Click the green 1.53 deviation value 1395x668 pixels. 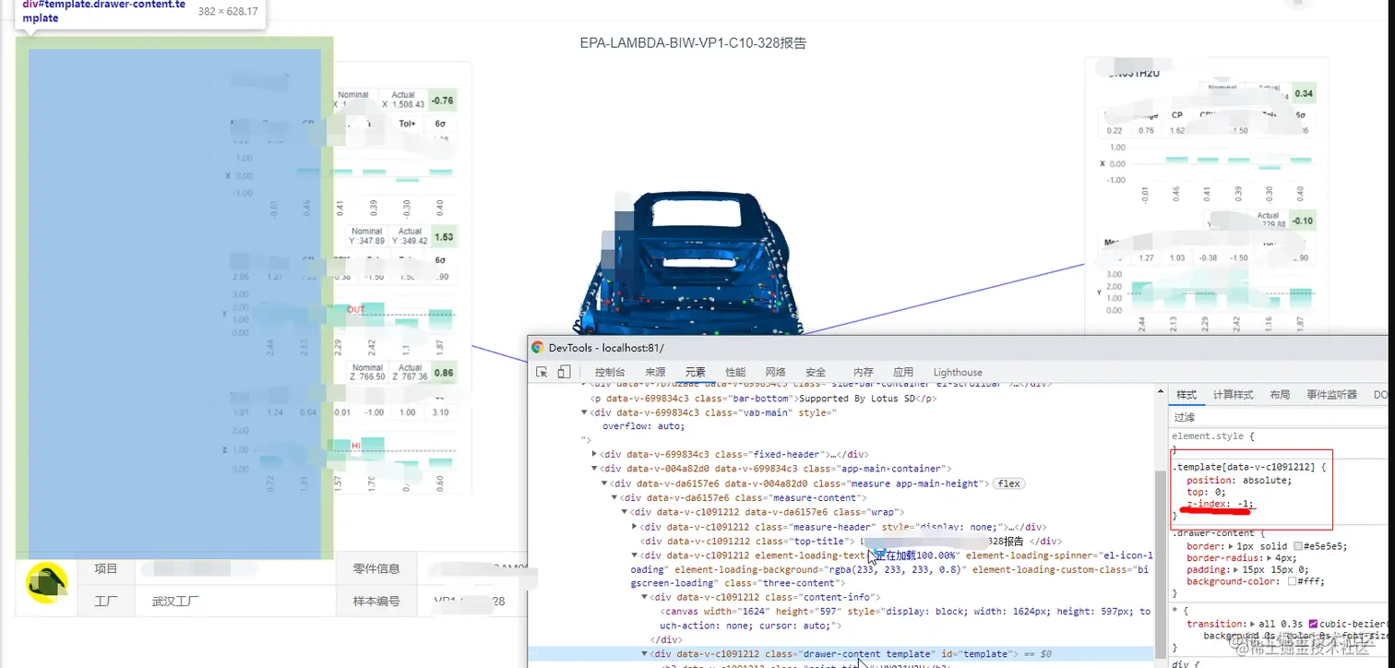point(443,237)
